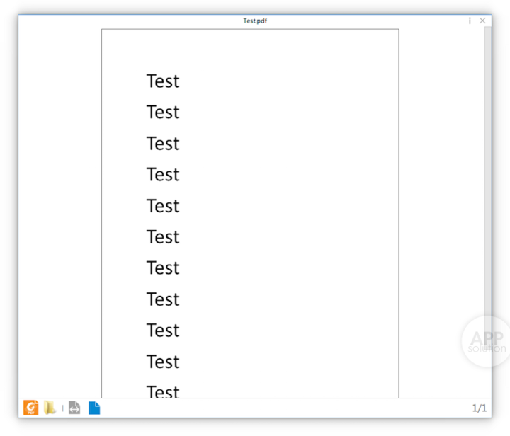
Task: Select the gray fit-width page icon
Action: [74, 408]
